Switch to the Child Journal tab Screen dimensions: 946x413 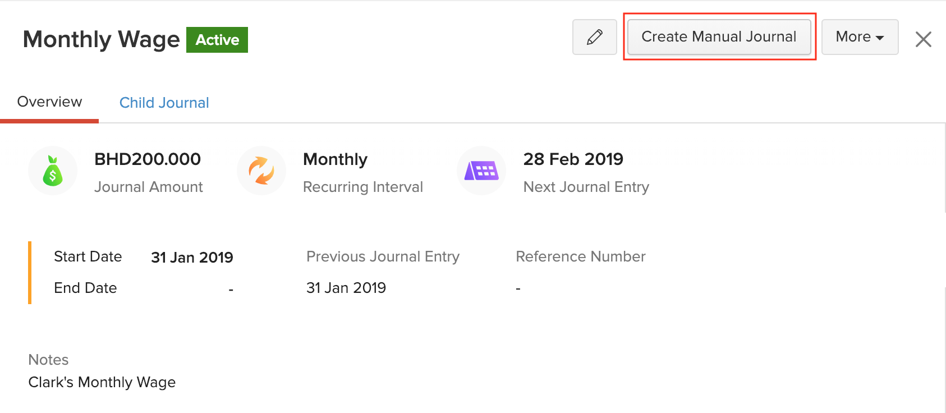(x=164, y=102)
